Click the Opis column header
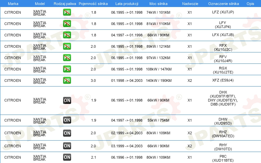The height and width of the screenshot is (163, 261). click(x=250, y=4)
